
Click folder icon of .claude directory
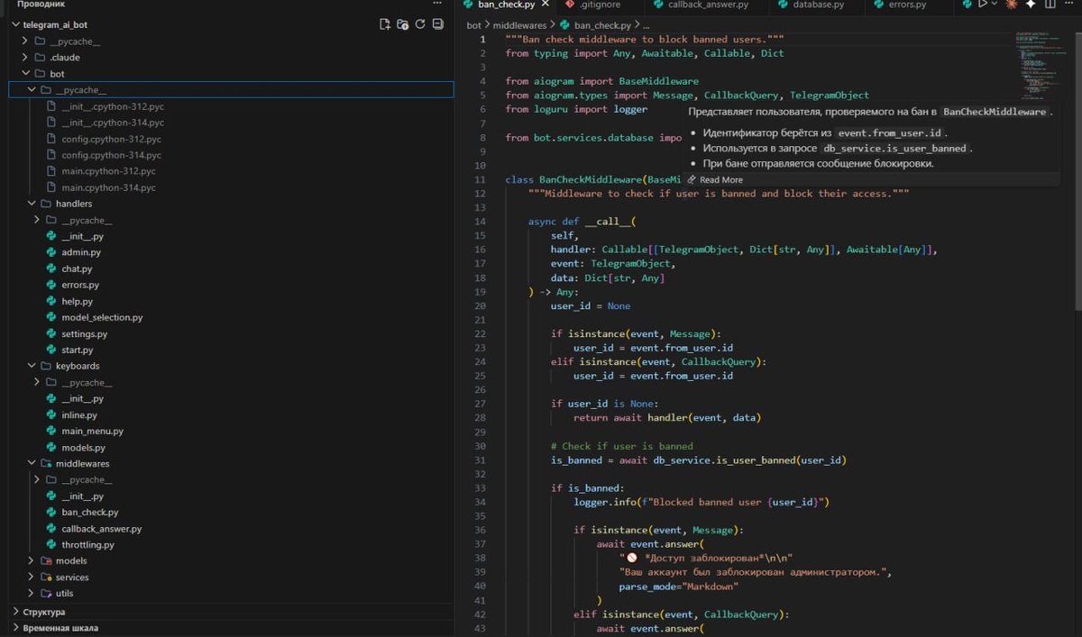click(40, 58)
